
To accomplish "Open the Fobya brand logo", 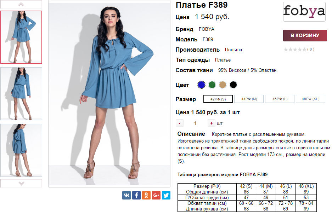I will click(304, 12).
